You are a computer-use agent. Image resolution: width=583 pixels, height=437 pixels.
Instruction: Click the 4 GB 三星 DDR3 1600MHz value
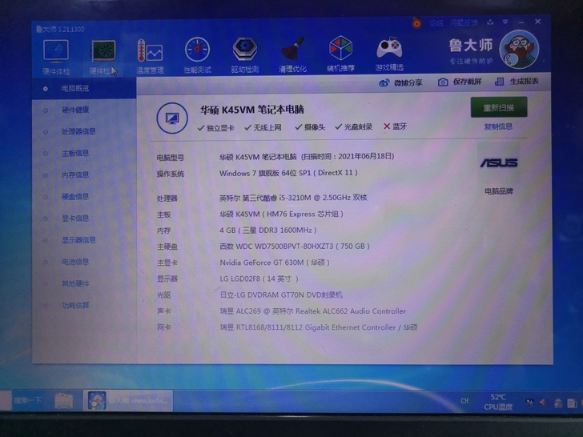tap(268, 231)
